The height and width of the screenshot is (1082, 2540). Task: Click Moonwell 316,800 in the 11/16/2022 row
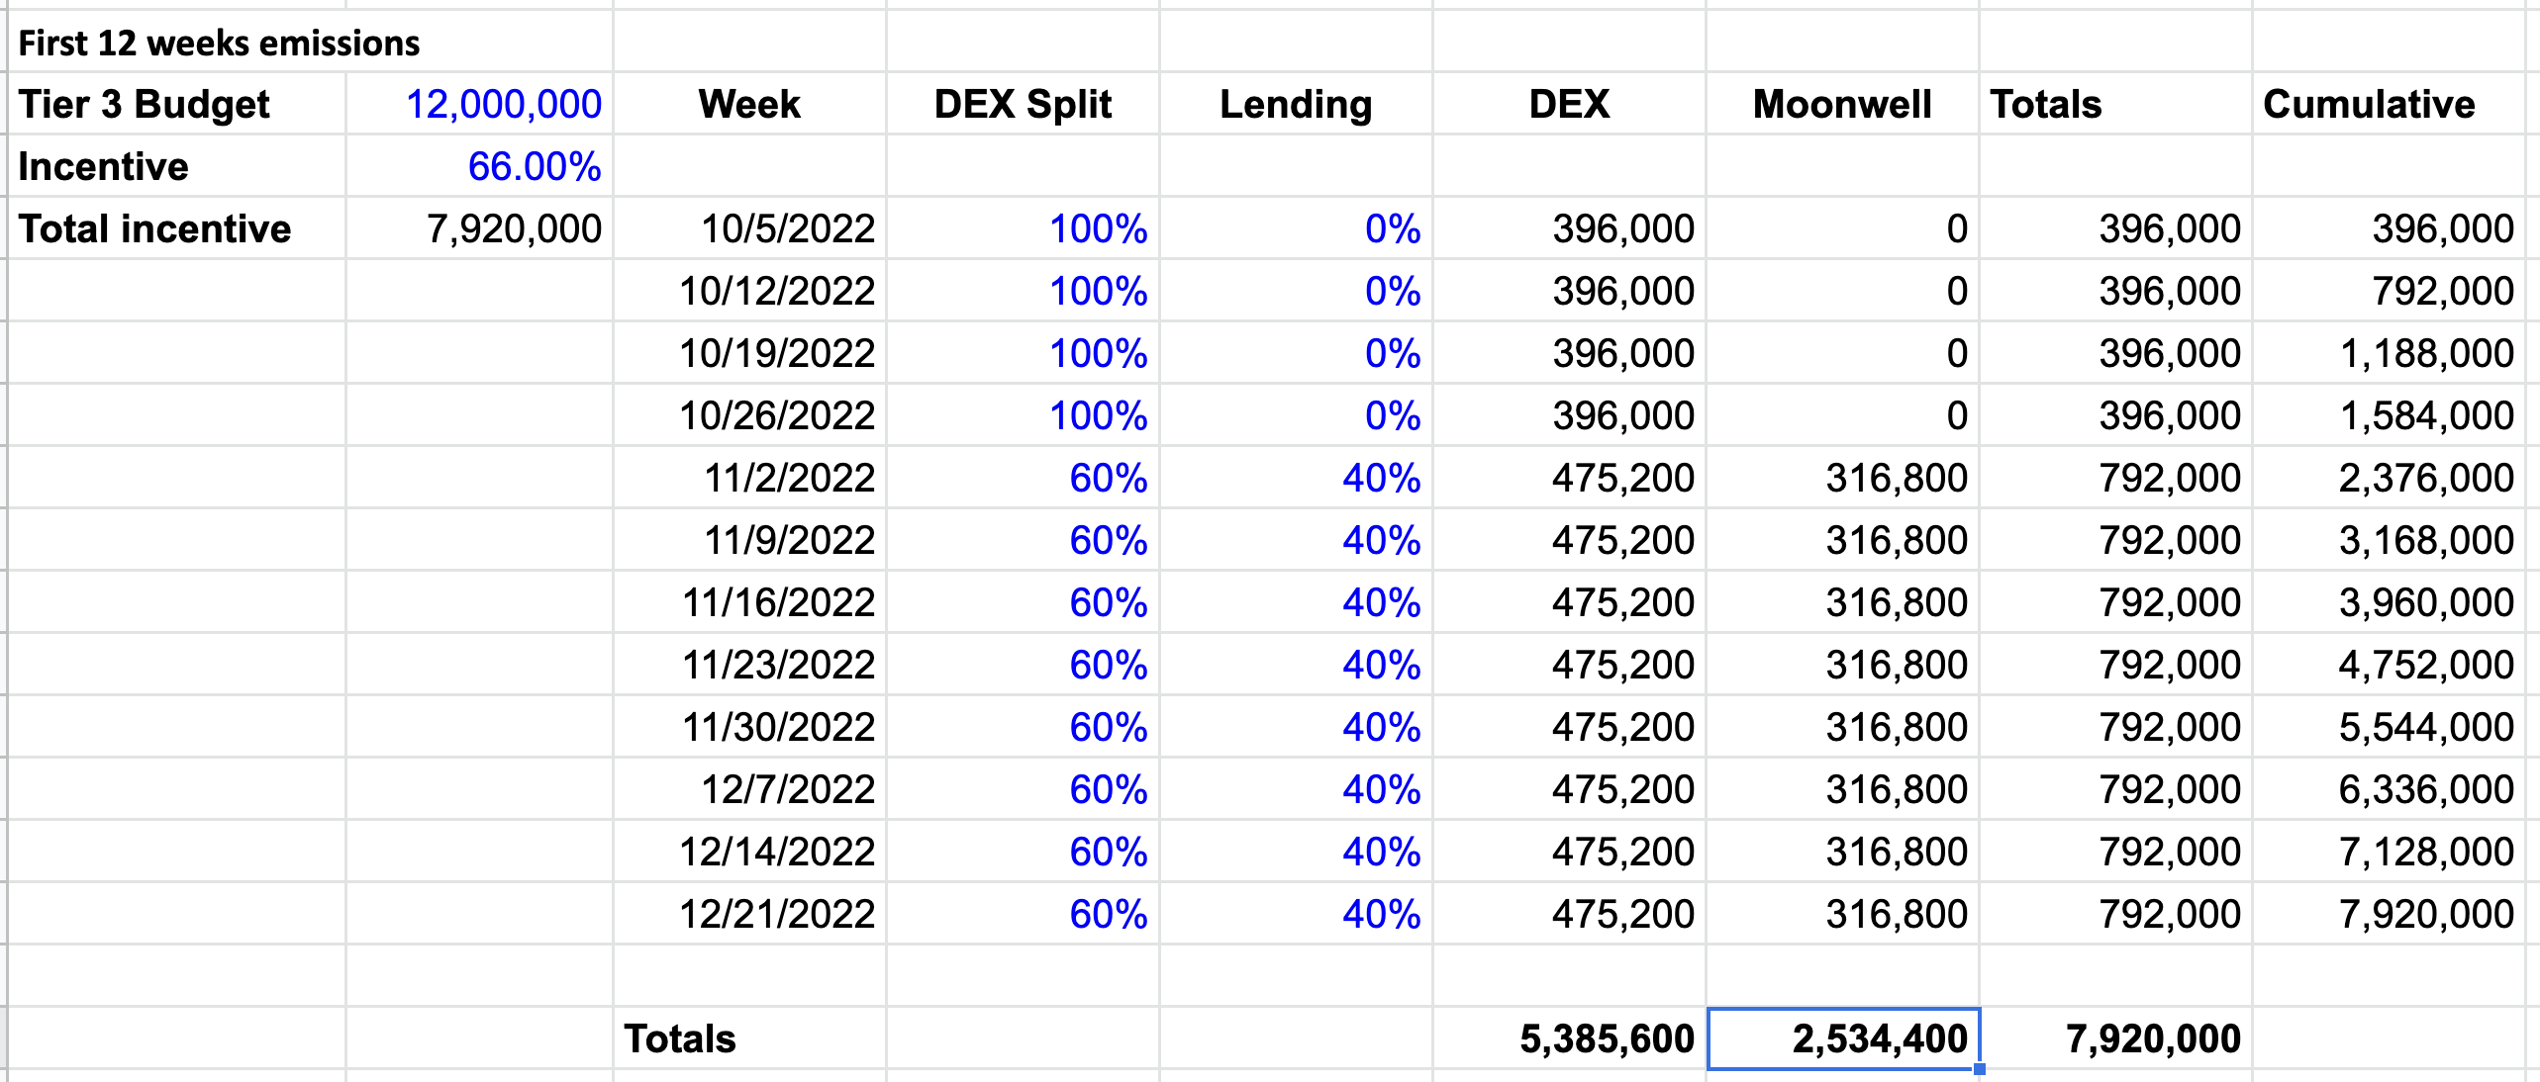[1896, 602]
